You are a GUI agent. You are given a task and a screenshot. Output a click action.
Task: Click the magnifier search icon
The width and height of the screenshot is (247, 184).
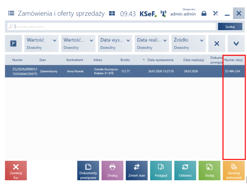[11, 26]
